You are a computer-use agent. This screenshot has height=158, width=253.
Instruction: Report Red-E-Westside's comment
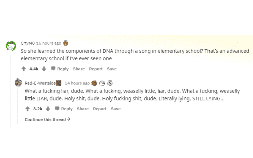coord(100,109)
